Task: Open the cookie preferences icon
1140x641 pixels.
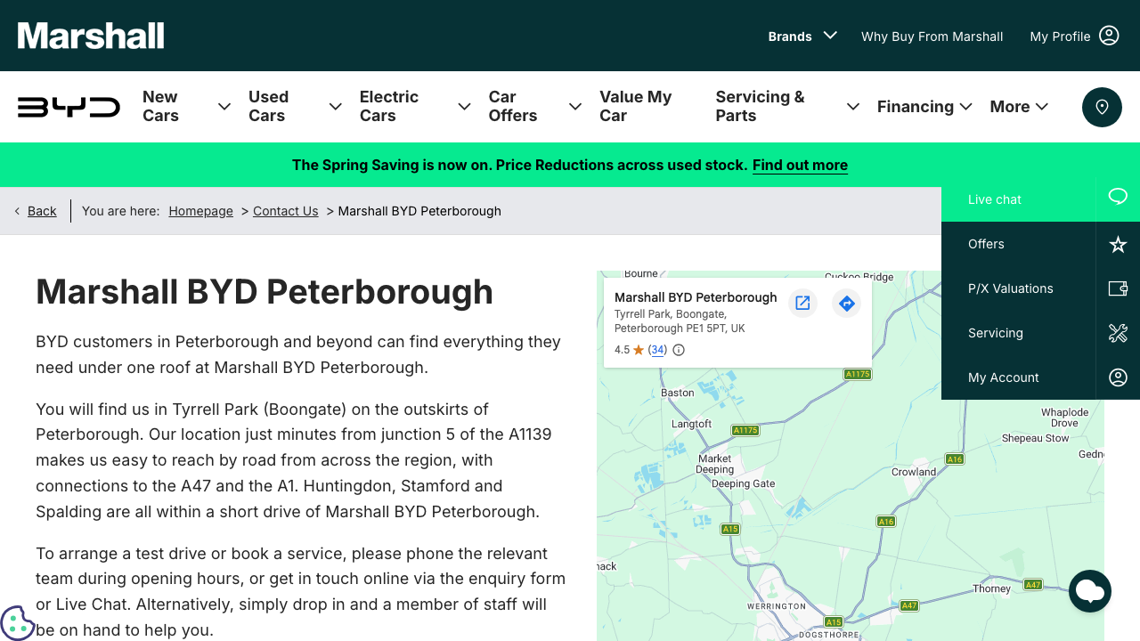Action: click(17, 623)
